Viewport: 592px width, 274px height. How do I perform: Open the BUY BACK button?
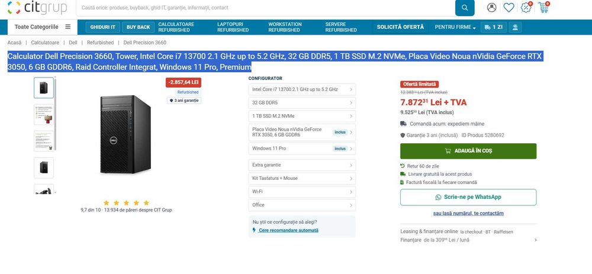138,27
